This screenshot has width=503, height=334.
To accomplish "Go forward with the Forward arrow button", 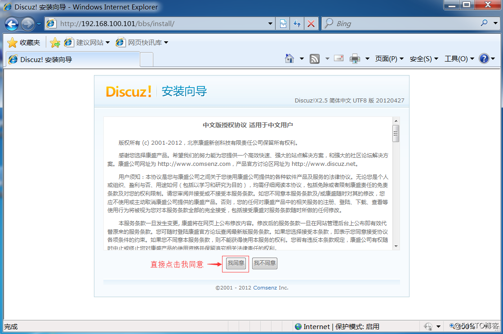I will coord(28,24).
